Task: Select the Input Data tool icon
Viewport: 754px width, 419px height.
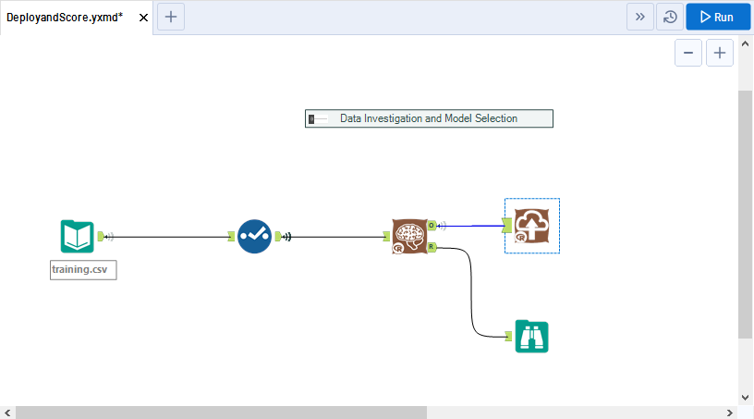Action: pos(78,237)
